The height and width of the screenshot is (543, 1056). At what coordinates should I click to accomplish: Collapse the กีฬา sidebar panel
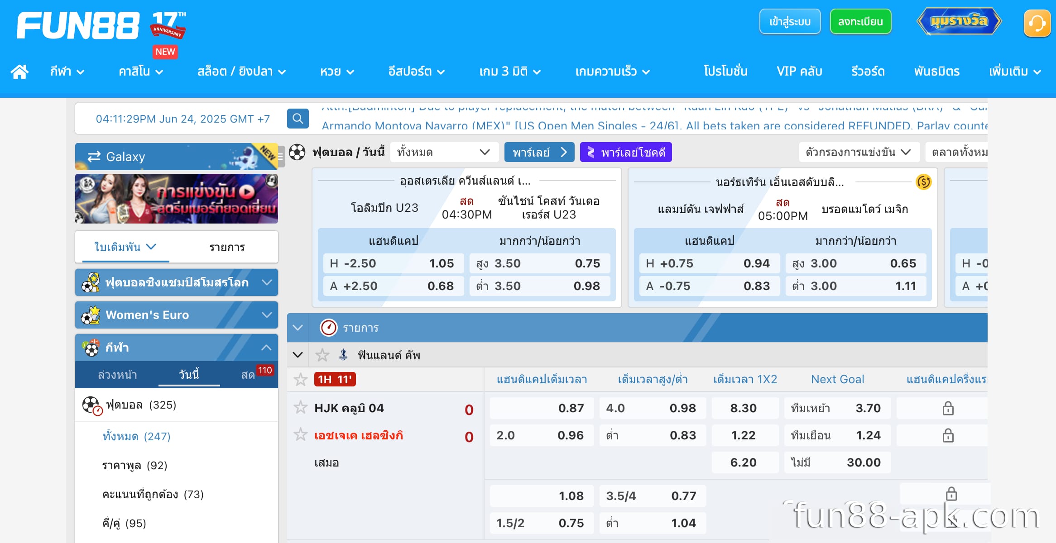(x=266, y=348)
